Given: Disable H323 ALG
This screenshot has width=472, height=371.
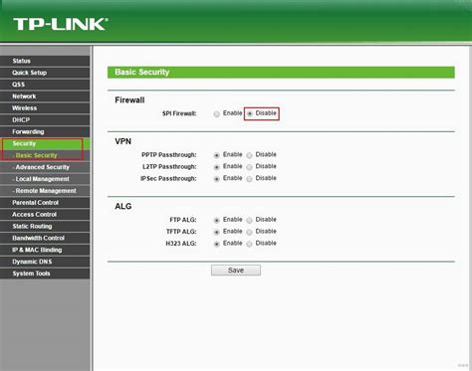Looking at the screenshot, I should click(x=249, y=244).
